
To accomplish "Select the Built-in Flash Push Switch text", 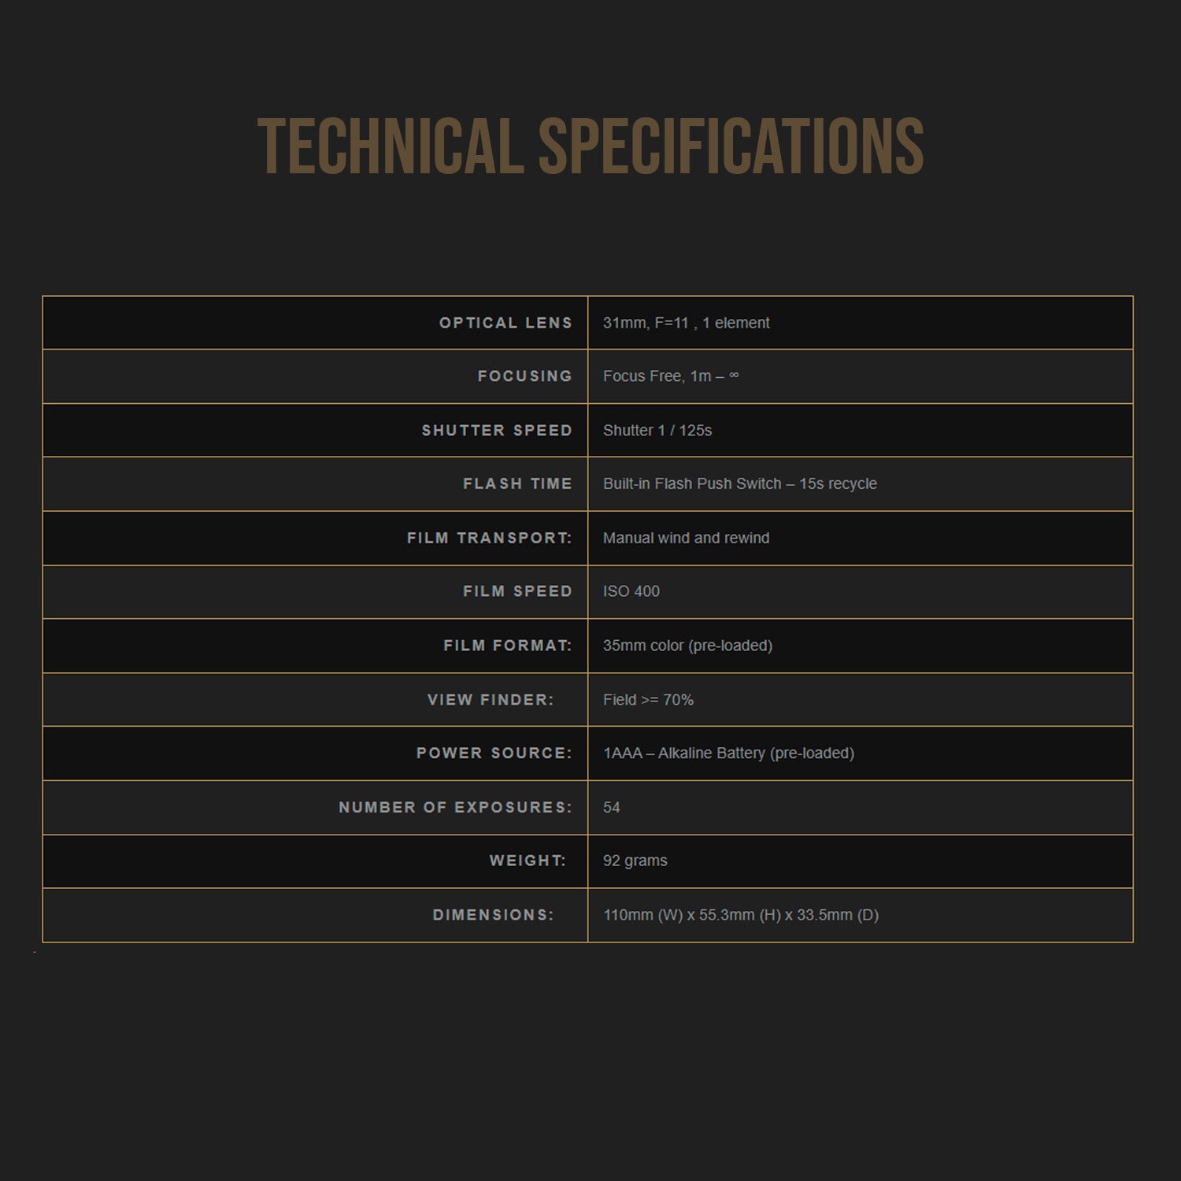I will pos(692,484).
